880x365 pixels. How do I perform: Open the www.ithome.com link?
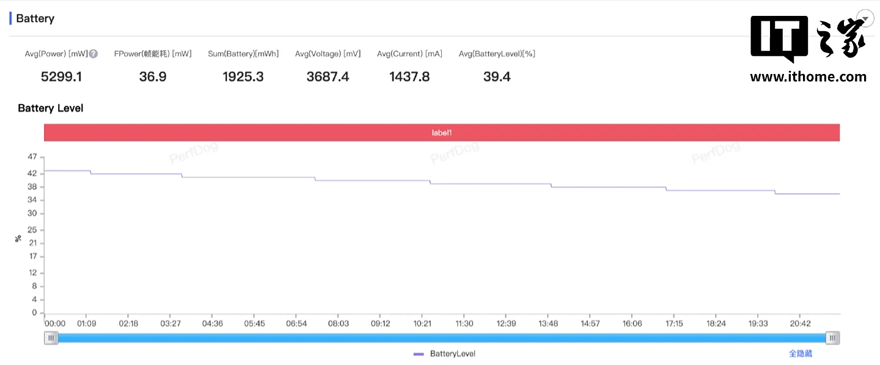808,77
